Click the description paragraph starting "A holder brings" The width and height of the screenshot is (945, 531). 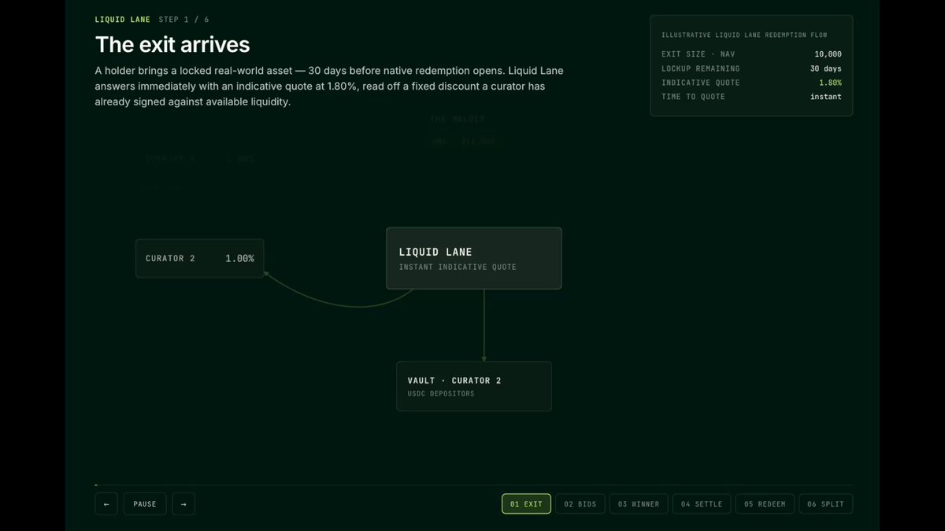click(329, 87)
